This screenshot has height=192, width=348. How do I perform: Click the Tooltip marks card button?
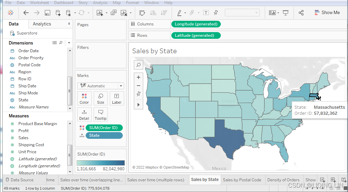(100, 114)
